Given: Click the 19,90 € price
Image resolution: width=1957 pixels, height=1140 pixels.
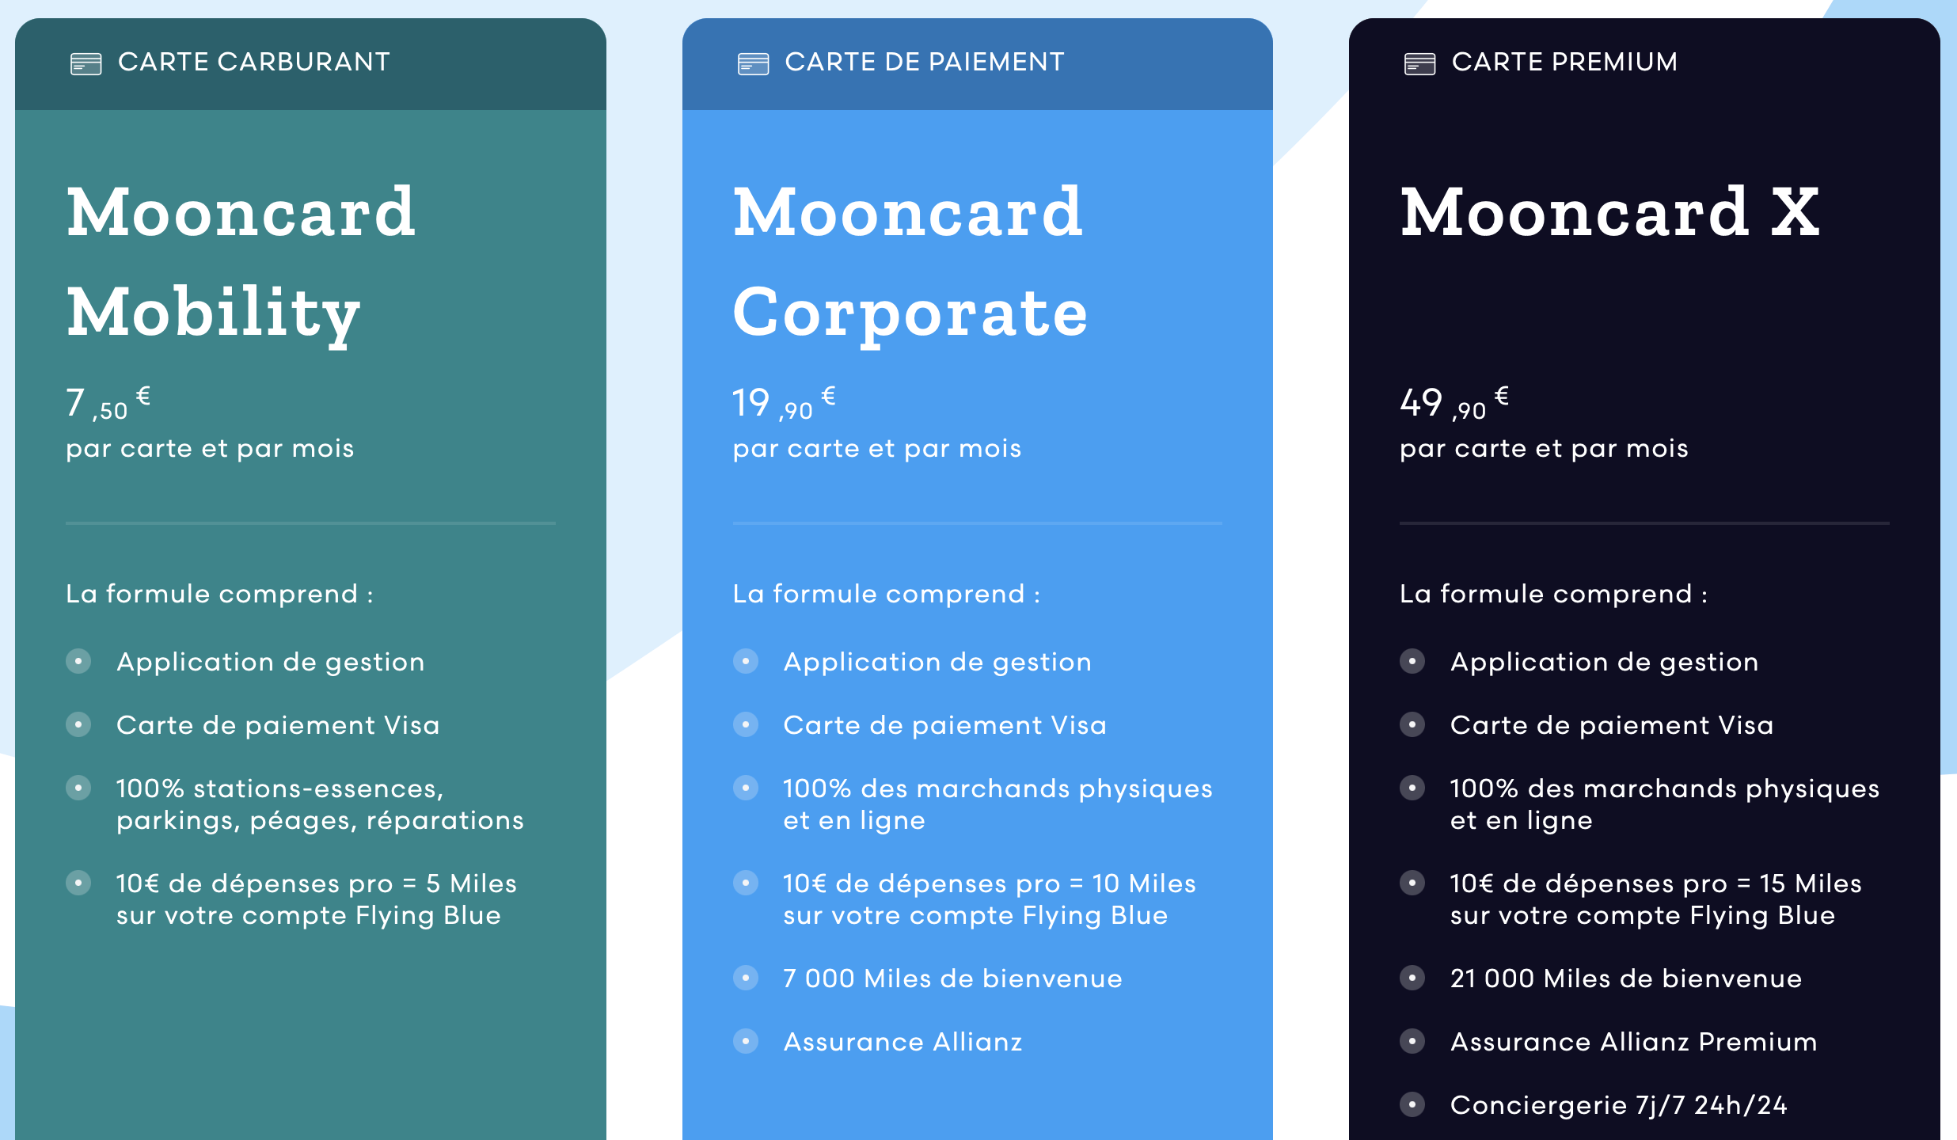Looking at the screenshot, I should pyautogui.click(x=784, y=403).
